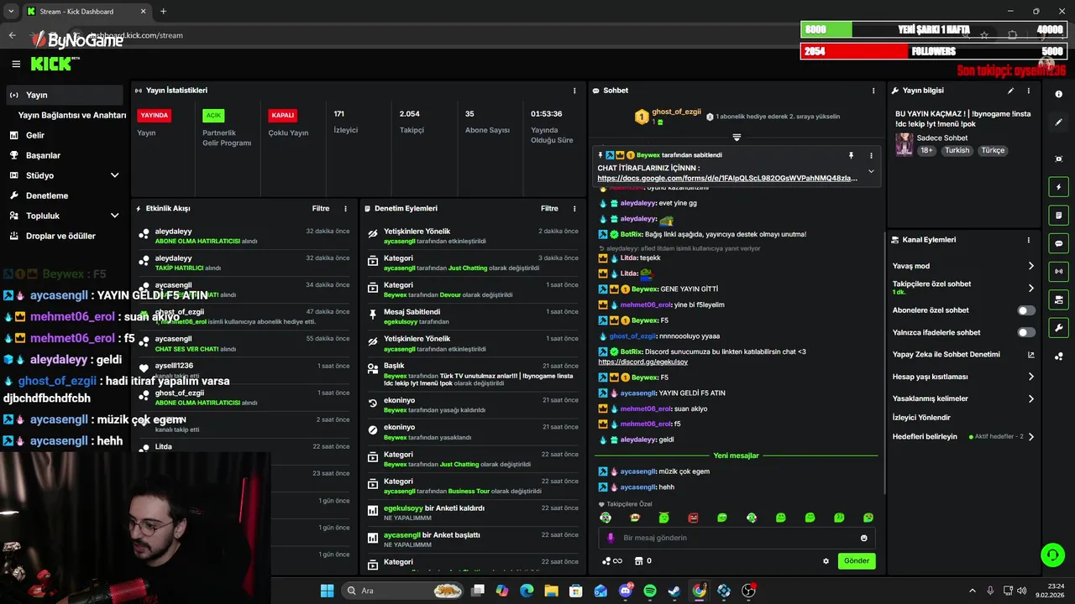The width and height of the screenshot is (1075, 604).
Task: Open Steam from the taskbar
Action: [674, 591]
